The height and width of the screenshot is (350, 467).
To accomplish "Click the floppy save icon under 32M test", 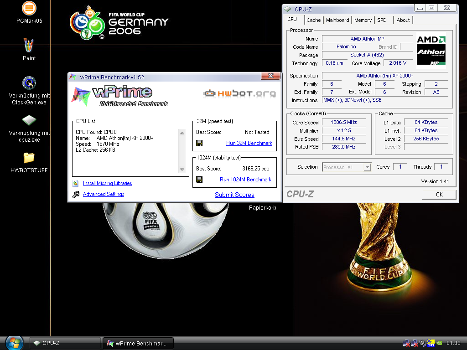I will [x=199, y=143].
